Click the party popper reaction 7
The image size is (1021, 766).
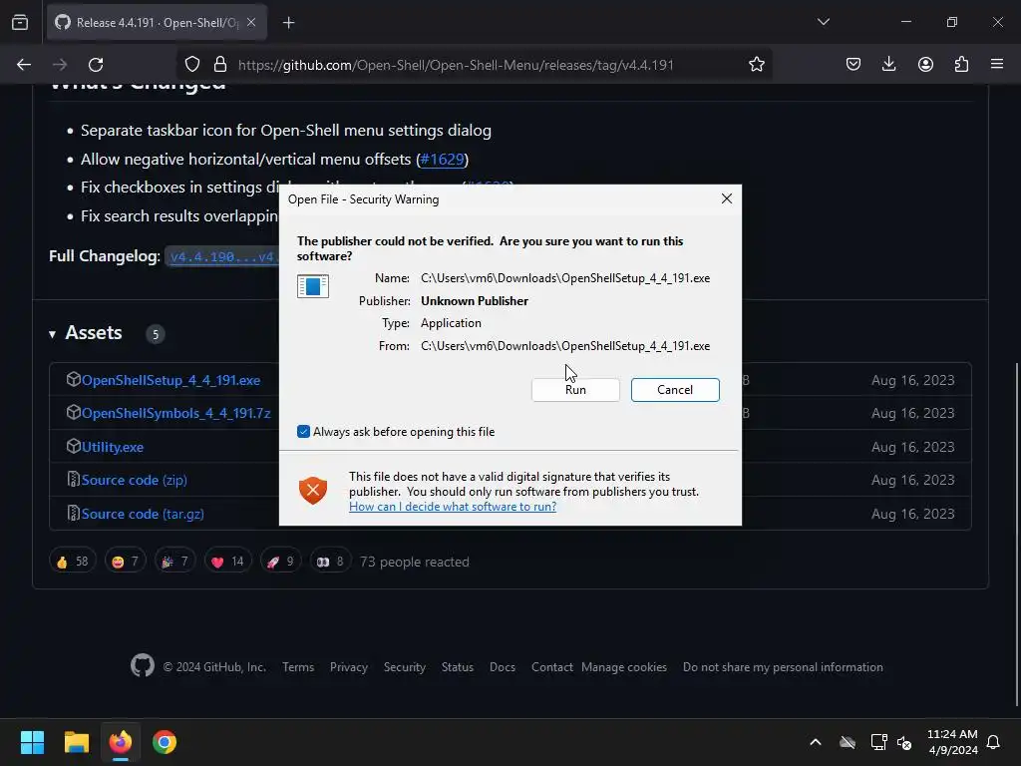[174, 562]
